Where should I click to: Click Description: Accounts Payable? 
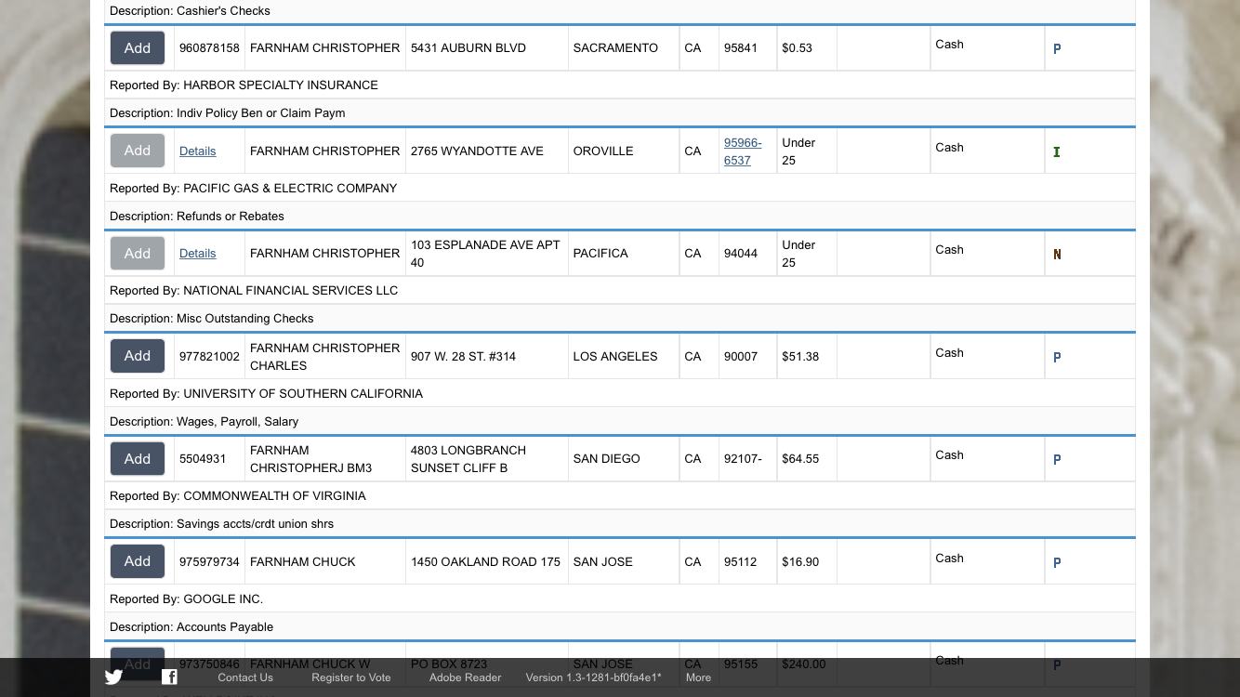click(191, 626)
